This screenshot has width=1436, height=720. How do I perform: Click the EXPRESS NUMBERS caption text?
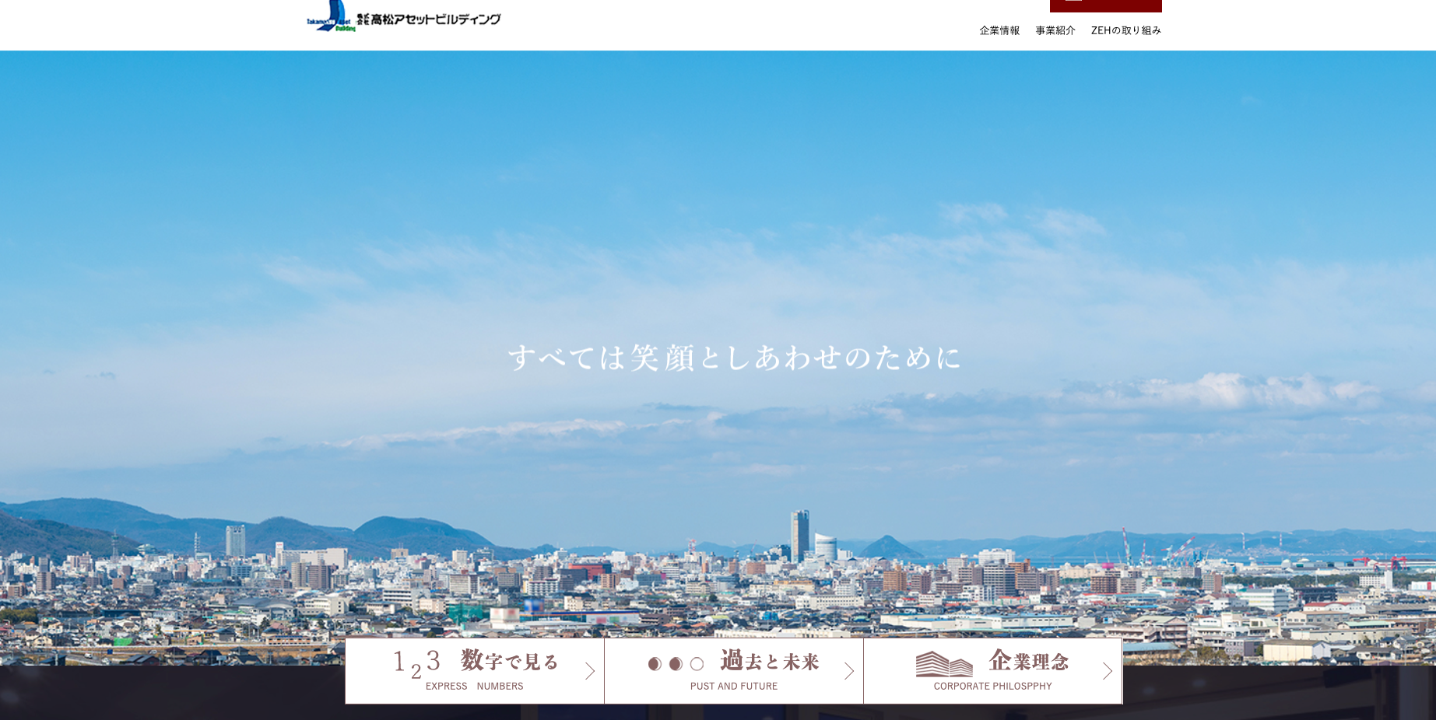click(x=475, y=687)
